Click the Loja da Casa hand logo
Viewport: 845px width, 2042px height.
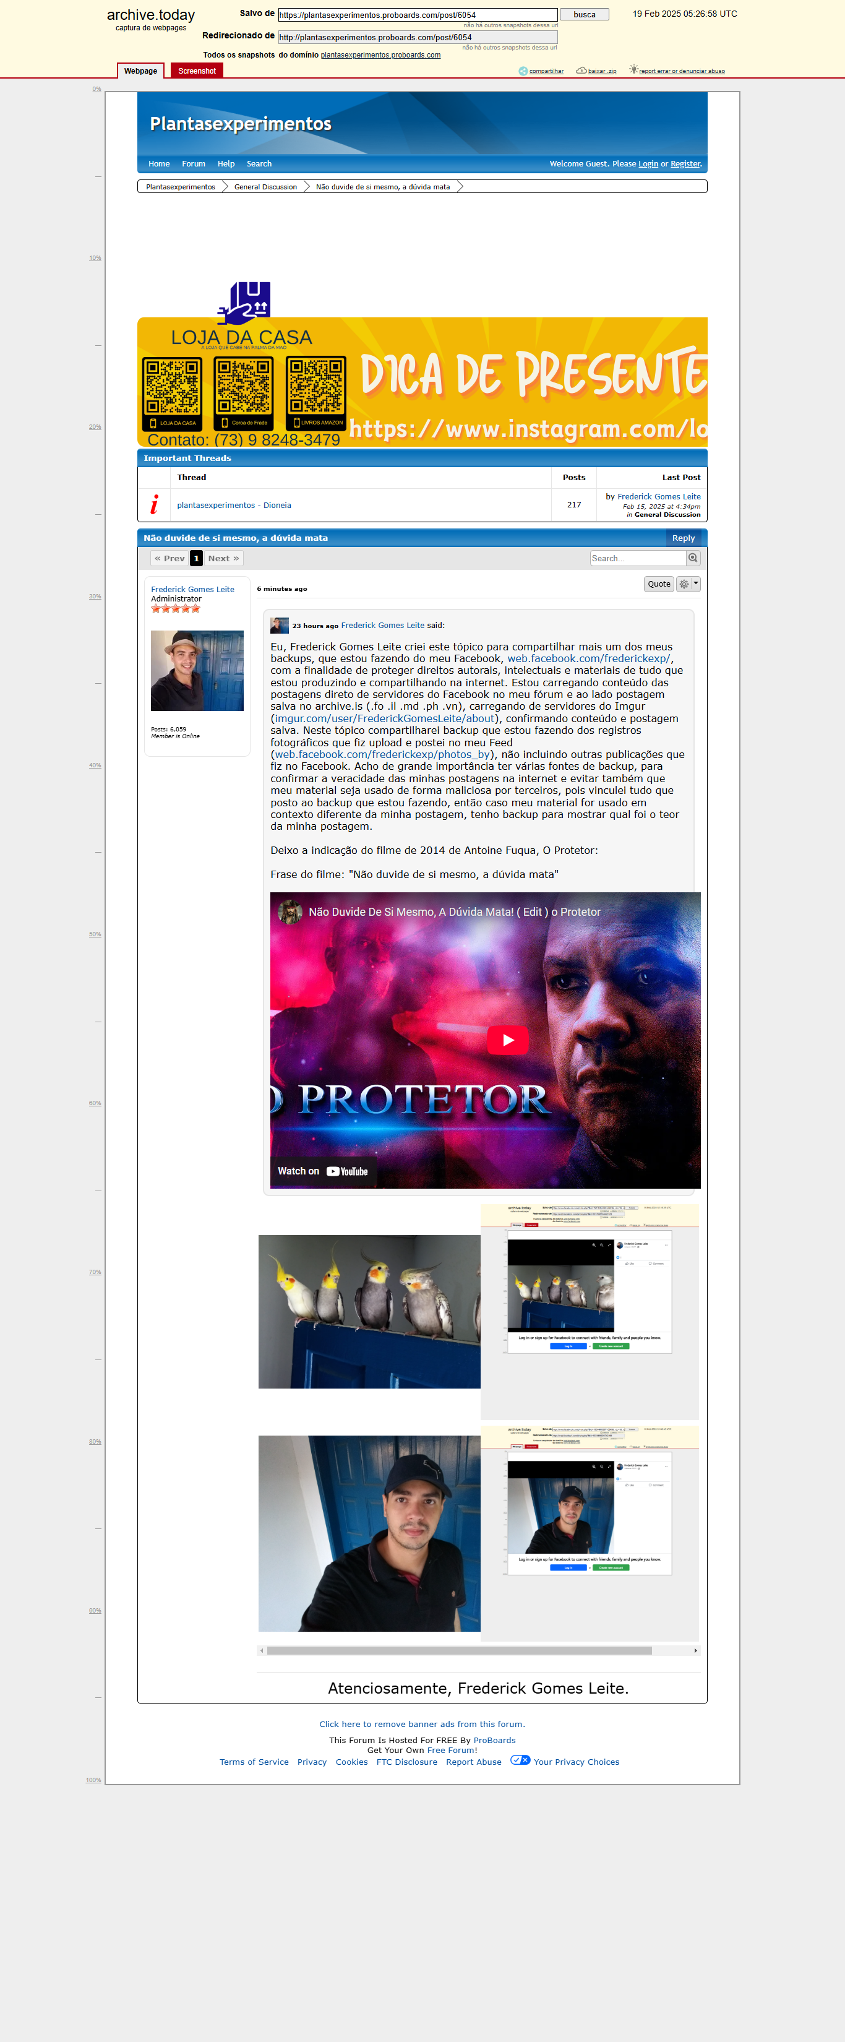[x=244, y=304]
